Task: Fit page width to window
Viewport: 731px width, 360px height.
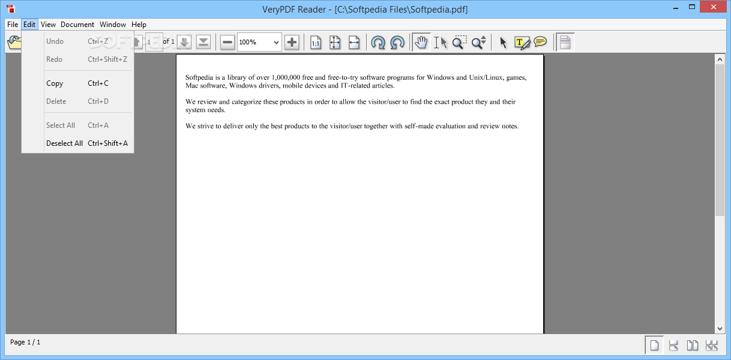Action: tap(354, 42)
